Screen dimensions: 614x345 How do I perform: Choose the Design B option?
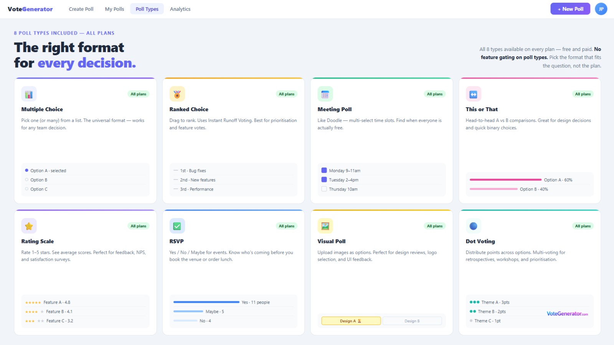pyautogui.click(x=412, y=321)
